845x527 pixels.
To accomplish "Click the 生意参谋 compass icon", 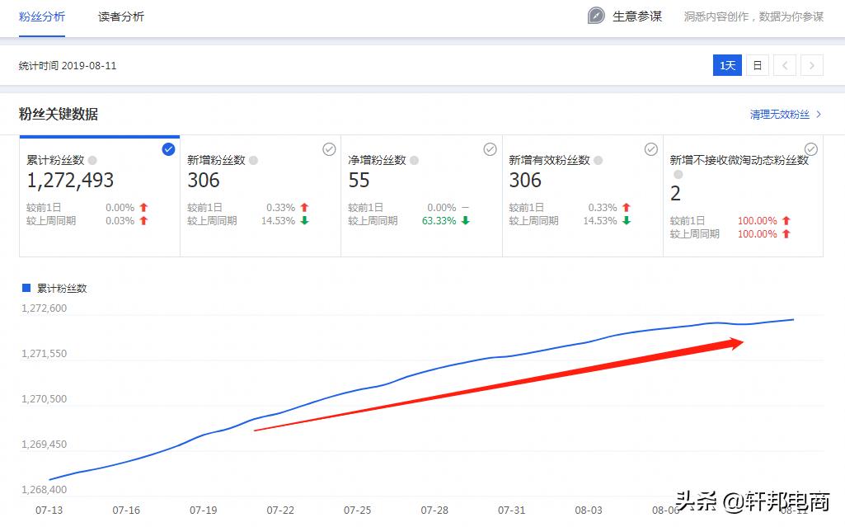I will pyautogui.click(x=595, y=16).
